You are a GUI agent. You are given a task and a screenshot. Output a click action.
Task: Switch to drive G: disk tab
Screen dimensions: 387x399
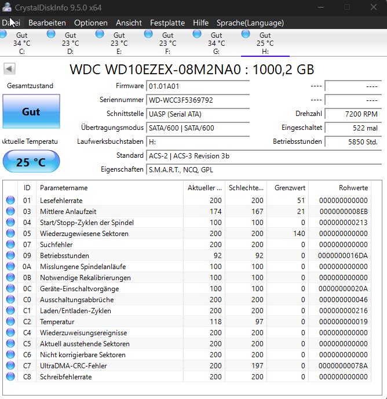point(217,43)
